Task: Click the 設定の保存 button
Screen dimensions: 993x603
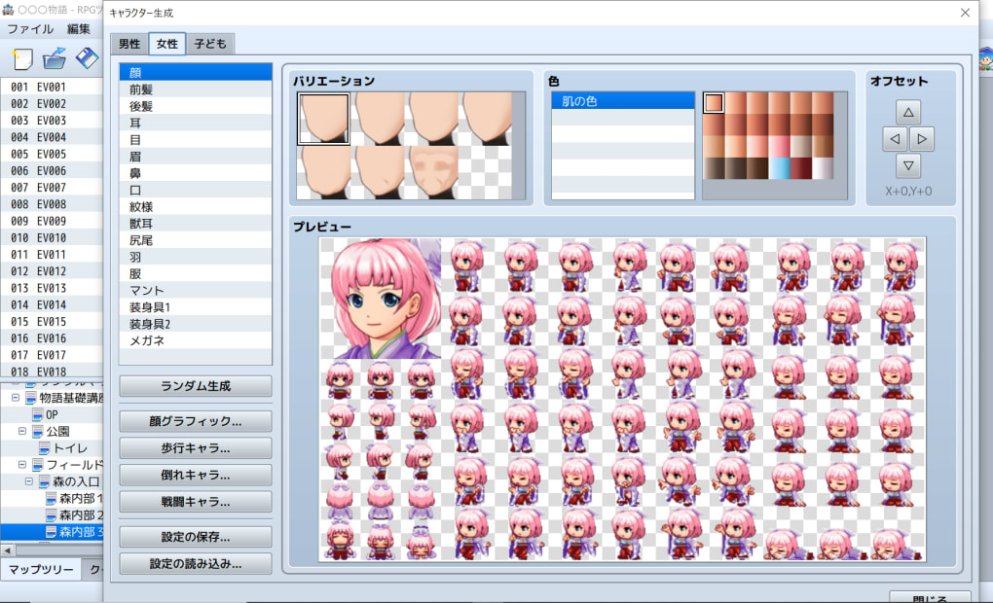Action: coord(196,537)
